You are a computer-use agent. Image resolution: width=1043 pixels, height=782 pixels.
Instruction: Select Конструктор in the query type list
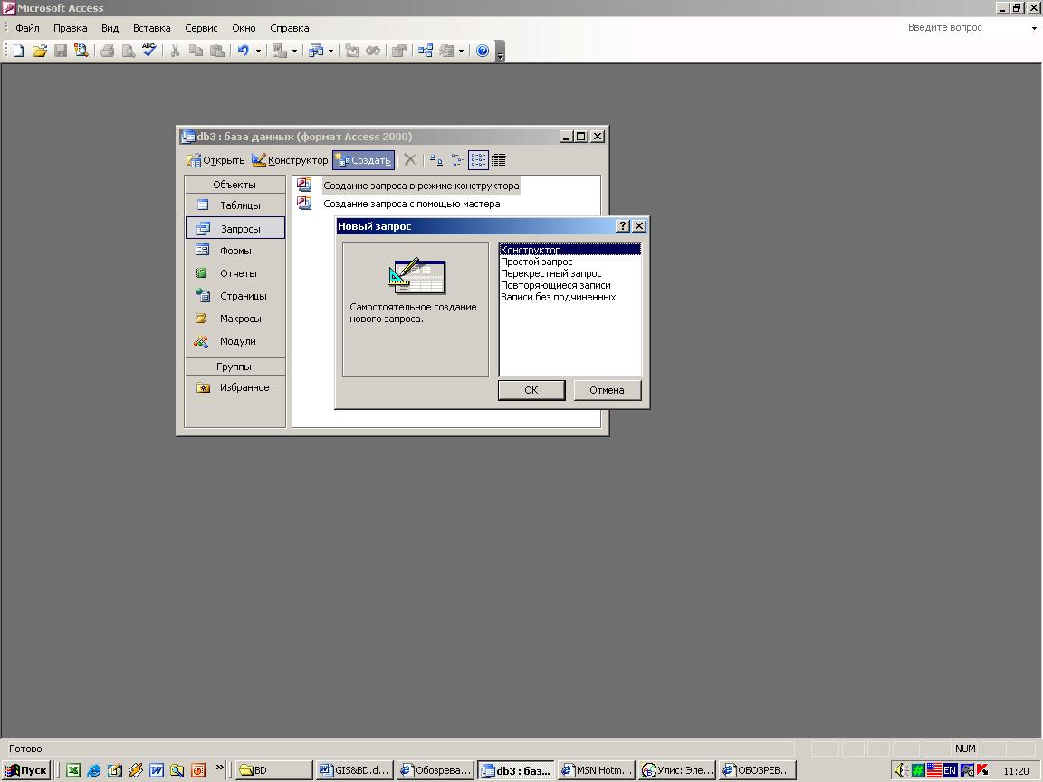569,250
